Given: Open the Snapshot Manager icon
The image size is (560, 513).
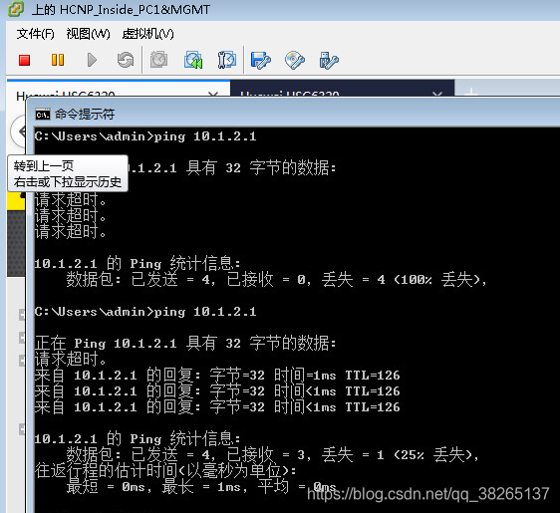Looking at the screenshot, I should (x=227, y=60).
